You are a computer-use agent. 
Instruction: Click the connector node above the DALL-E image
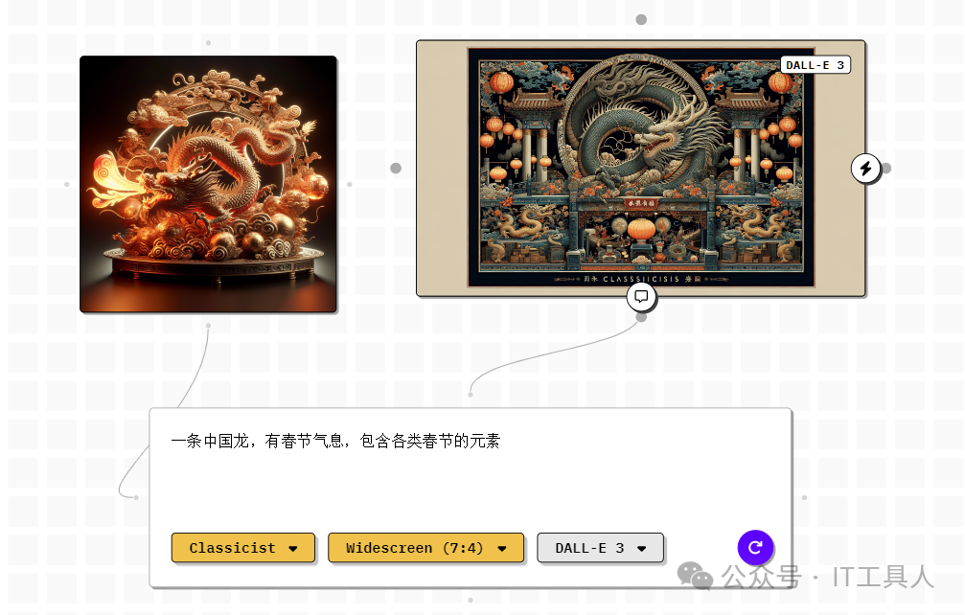click(641, 20)
